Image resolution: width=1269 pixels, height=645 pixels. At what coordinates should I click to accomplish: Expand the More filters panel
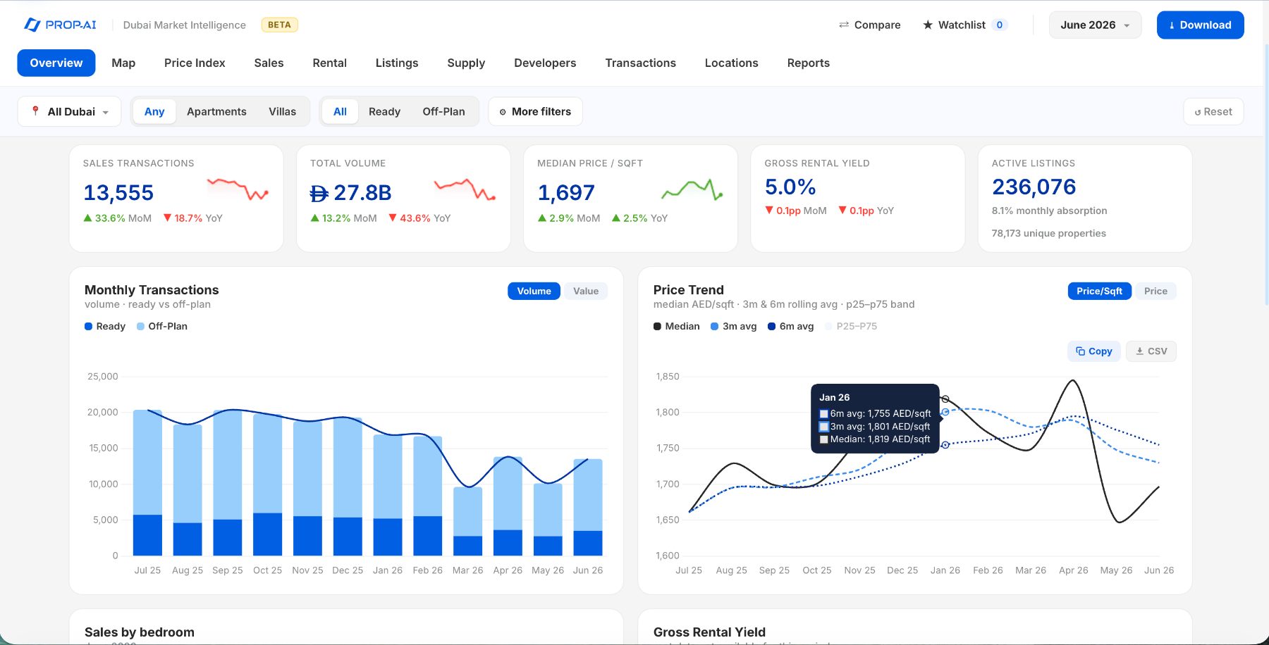point(535,111)
